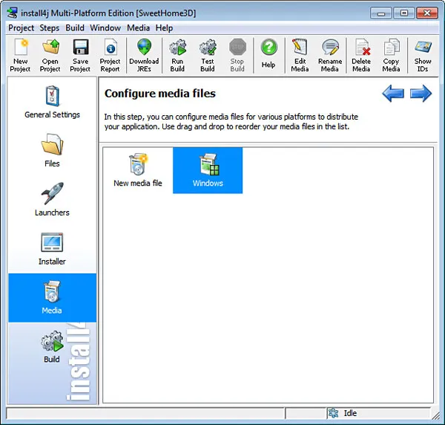Go to General Settings step in sidebar
This screenshot has width=445, height=425.
pyautogui.click(x=52, y=103)
